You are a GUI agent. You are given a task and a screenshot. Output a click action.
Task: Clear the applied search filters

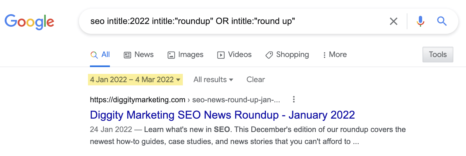coord(255,79)
